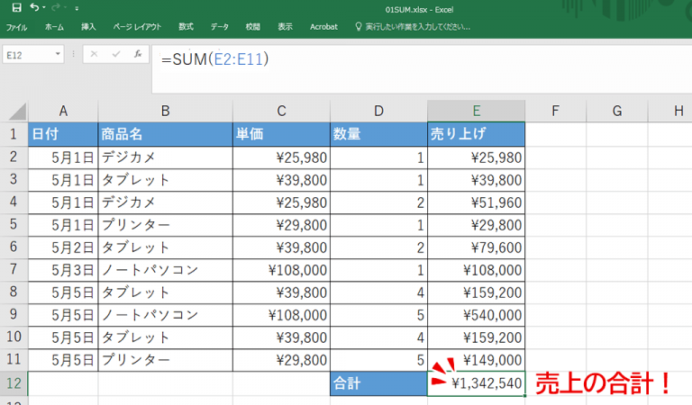Image resolution: width=692 pixels, height=405 pixels.
Task: Select row 7 header
Action: pos(14,269)
